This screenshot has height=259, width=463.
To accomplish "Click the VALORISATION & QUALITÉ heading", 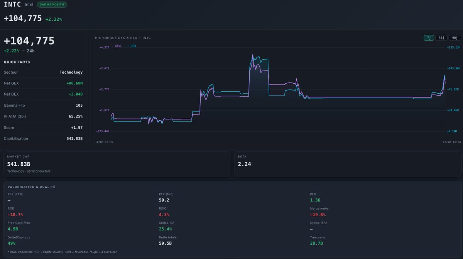I will [x=31, y=187].
